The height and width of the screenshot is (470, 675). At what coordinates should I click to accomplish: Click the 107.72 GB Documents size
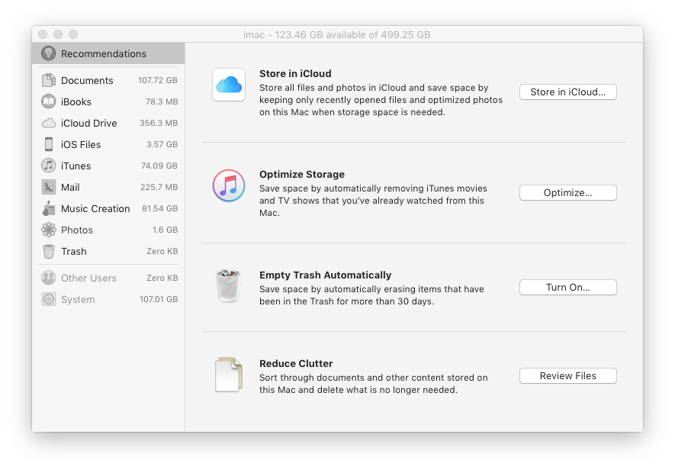tap(158, 80)
